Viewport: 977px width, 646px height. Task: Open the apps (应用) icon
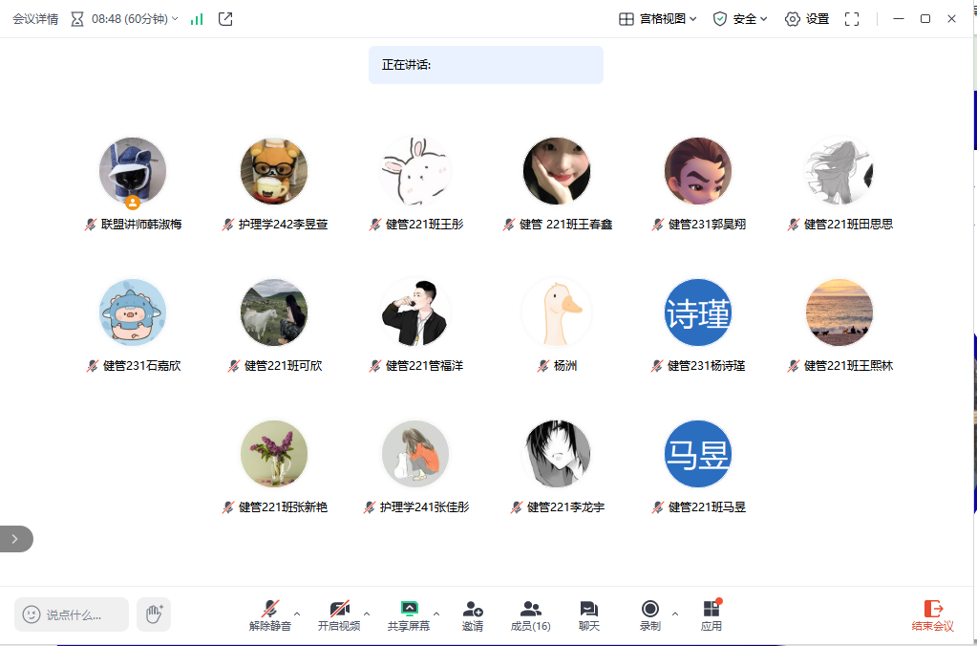coord(711,614)
